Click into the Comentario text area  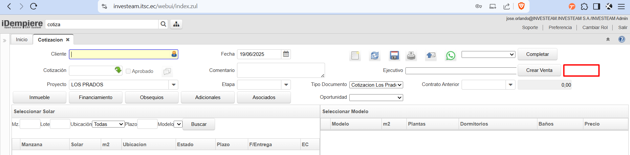(280, 70)
